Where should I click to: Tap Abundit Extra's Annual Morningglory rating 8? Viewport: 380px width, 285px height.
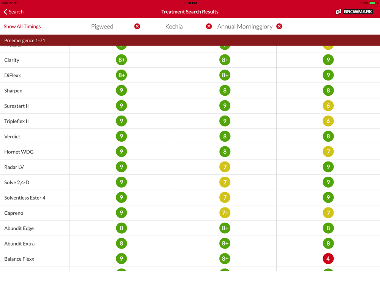328,243
